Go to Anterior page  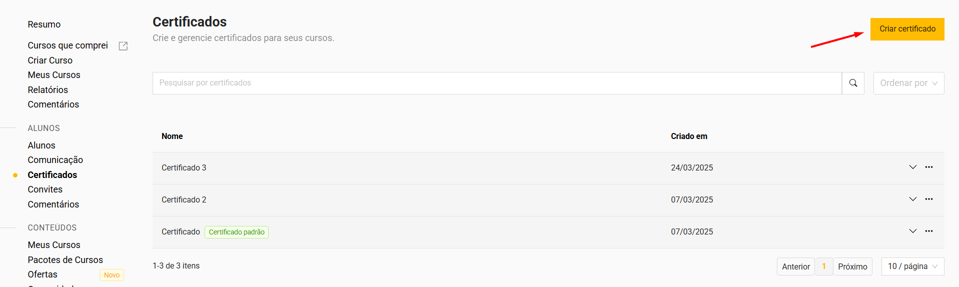click(x=795, y=266)
